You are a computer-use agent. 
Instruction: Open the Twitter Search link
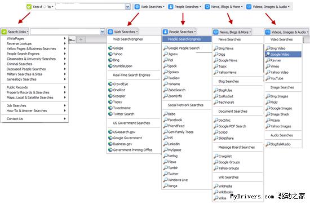tap(123, 114)
